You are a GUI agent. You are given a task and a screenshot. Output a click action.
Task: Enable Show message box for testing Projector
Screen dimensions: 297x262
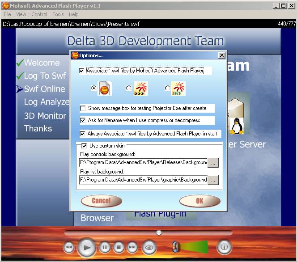click(x=83, y=108)
